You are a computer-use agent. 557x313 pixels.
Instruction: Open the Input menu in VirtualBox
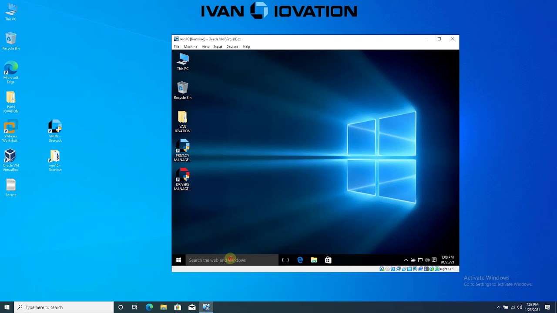click(218, 47)
